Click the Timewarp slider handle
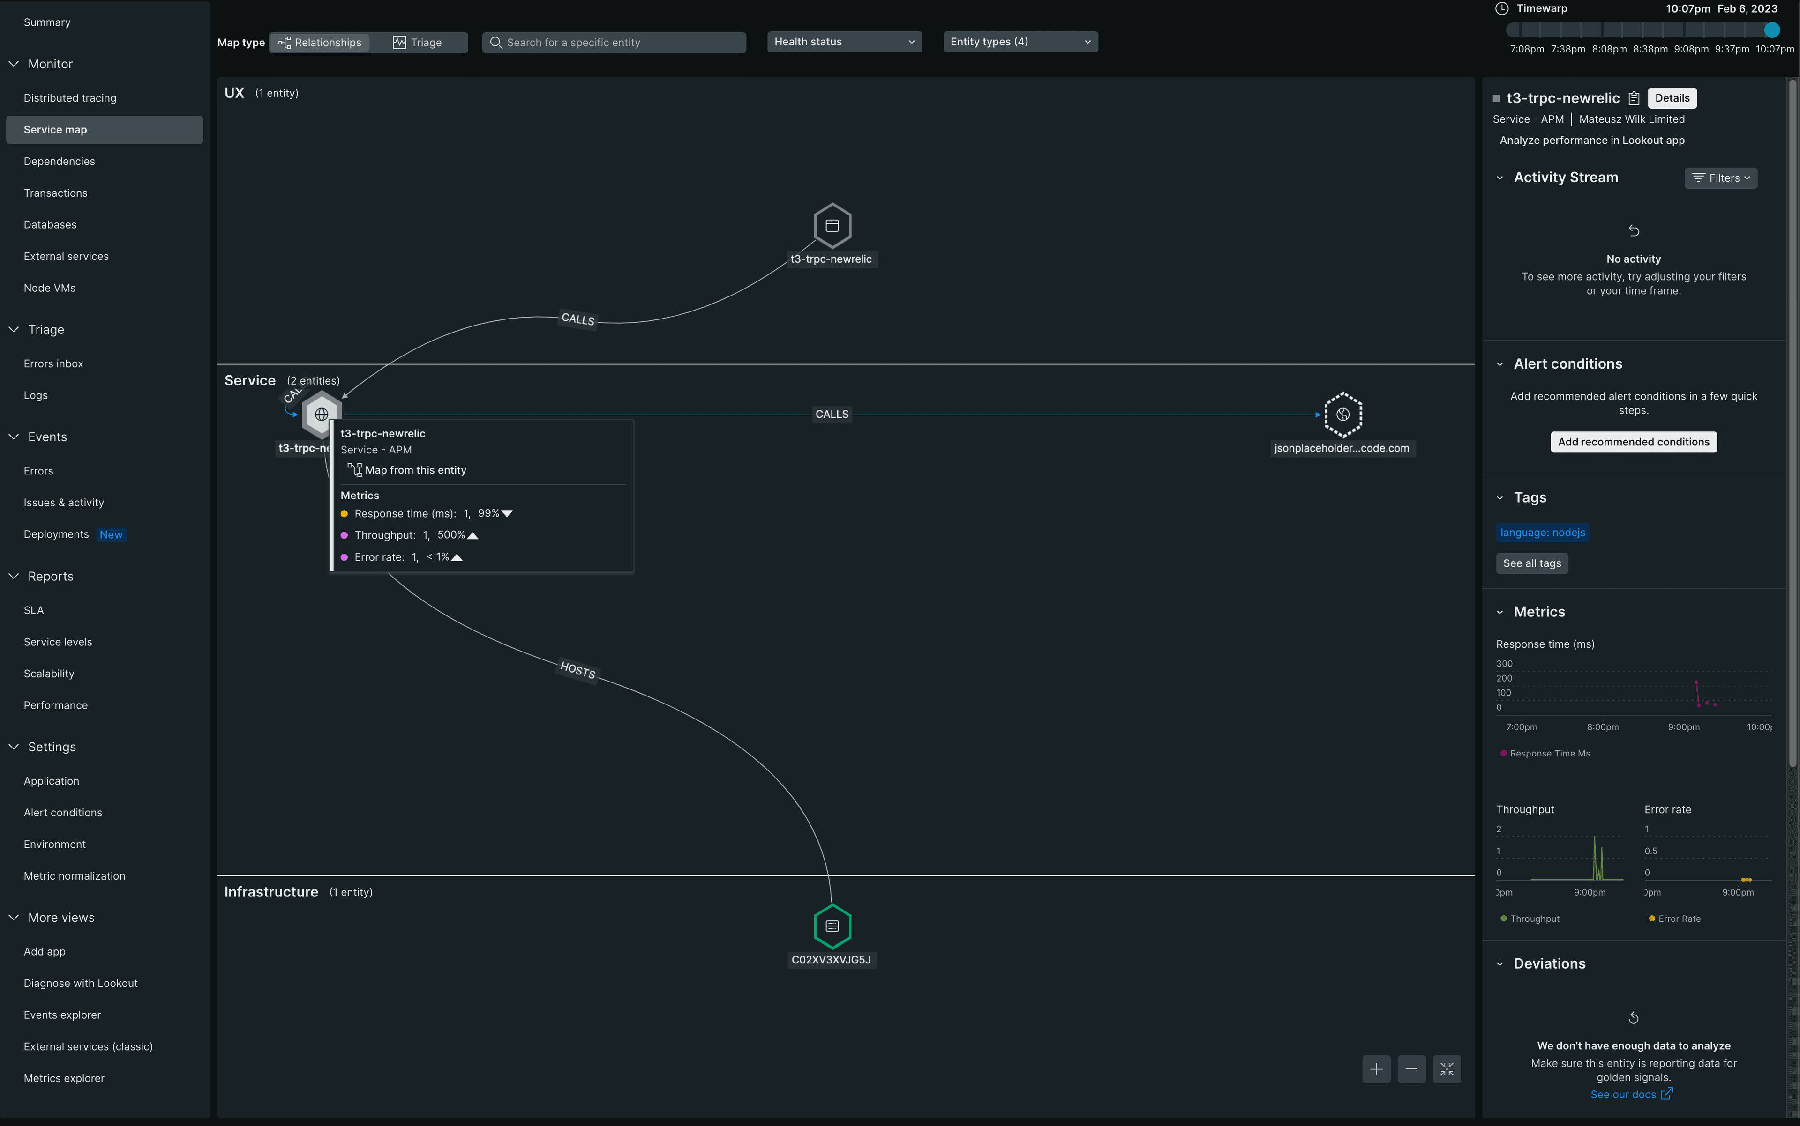Screen dimensions: 1800x1126 tap(1772, 30)
